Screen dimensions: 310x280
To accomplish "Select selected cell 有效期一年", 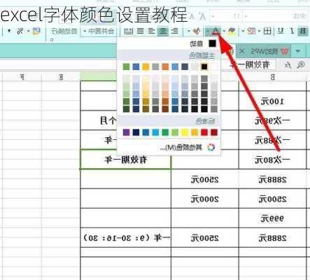I will pyautogui.click(x=125, y=160).
